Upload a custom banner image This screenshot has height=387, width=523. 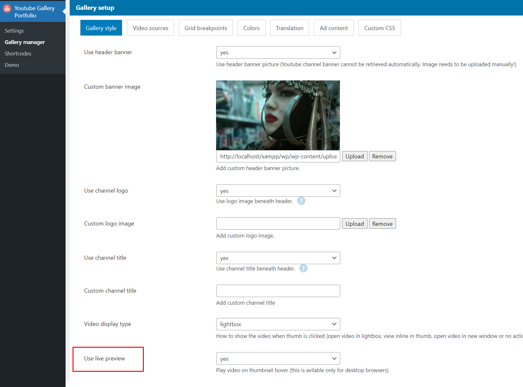354,156
